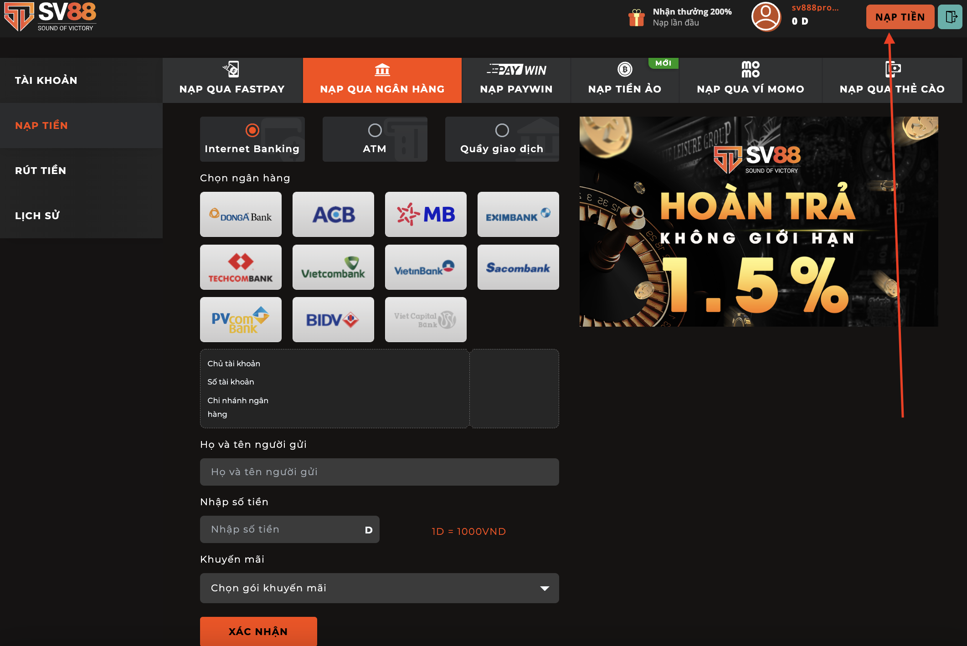Open Nạp tiền in the sidebar
967x646 pixels.
pos(81,125)
